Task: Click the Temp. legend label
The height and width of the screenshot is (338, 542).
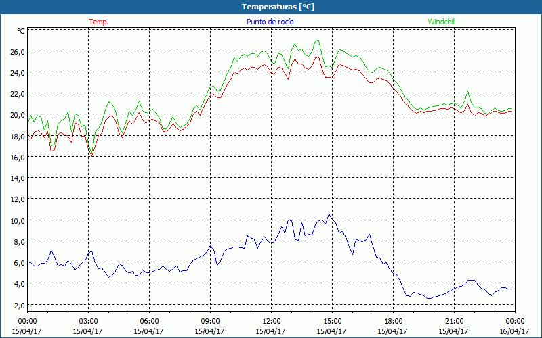Action: point(99,22)
